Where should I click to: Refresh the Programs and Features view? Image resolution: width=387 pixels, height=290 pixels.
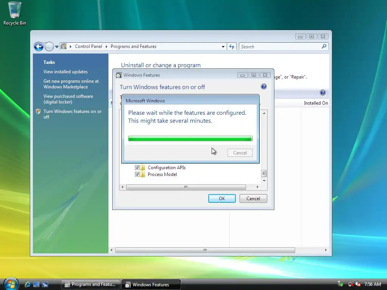(232, 46)
